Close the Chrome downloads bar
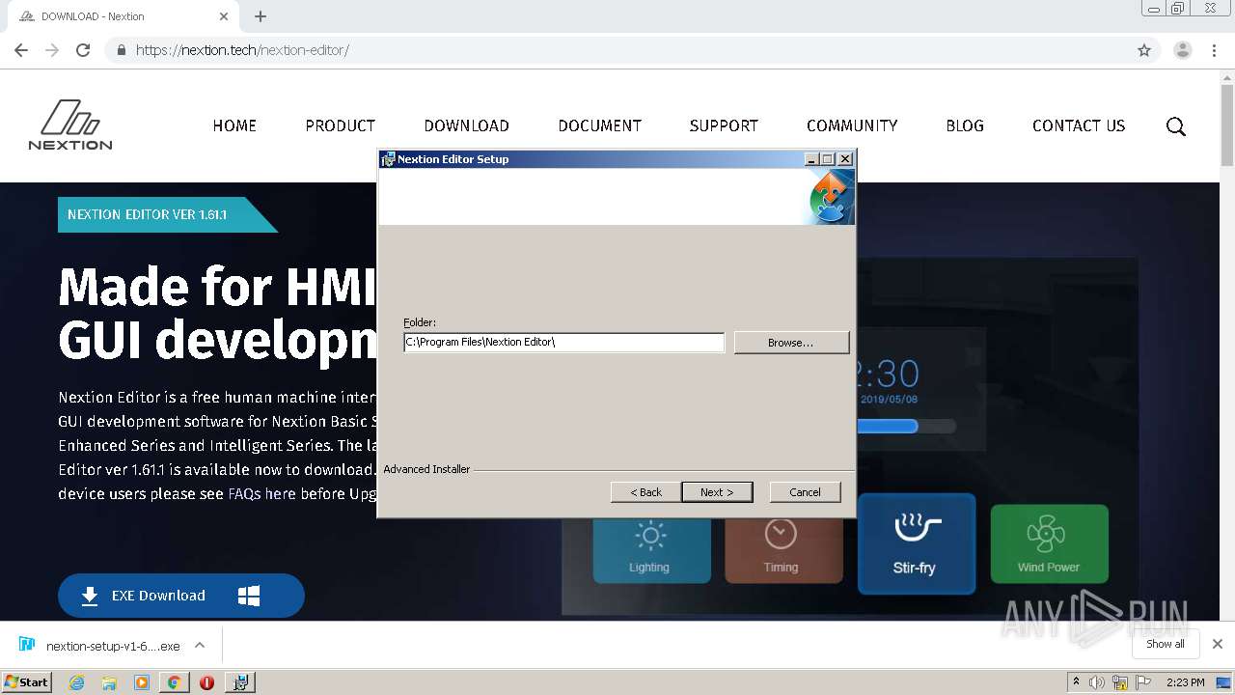Screen dimensions: 1235x695 (1217, 644)
